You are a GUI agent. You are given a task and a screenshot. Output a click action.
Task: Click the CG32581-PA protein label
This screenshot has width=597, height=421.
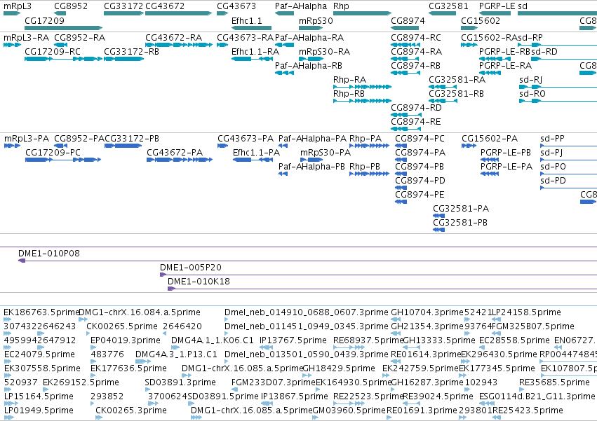pos(461,209)
